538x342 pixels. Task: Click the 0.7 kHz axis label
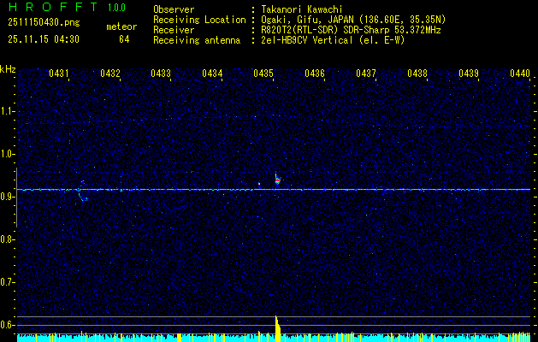pos(7,282)
